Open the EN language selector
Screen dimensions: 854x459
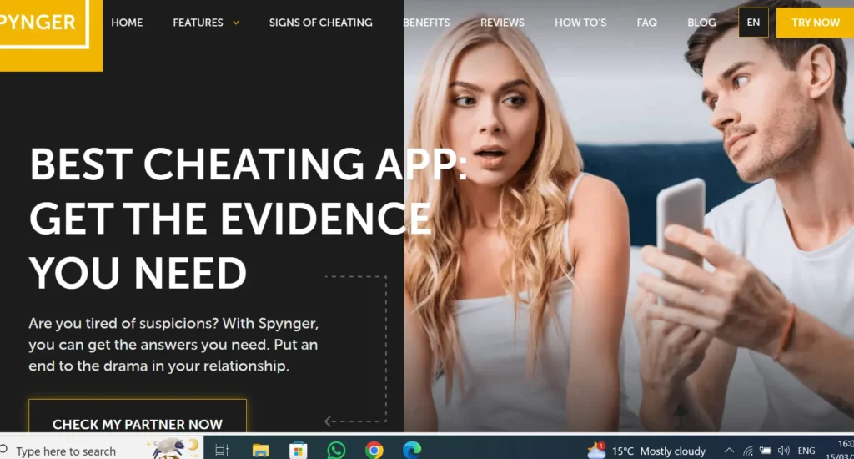point(753,23)
